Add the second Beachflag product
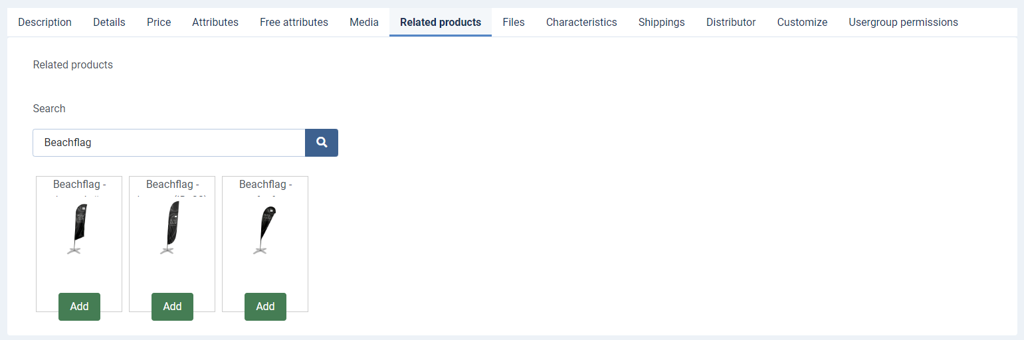Image resolution: width=1024 pixels, height=340 pixels. pos(172,306)
